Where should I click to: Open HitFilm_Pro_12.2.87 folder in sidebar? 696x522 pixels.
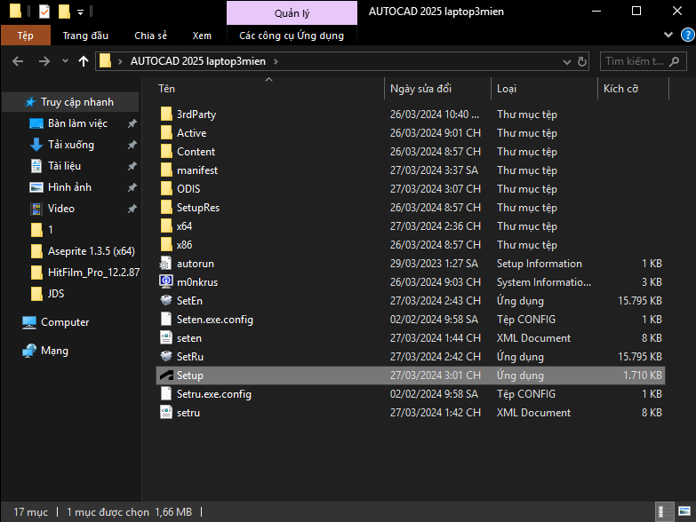[92, 273]
